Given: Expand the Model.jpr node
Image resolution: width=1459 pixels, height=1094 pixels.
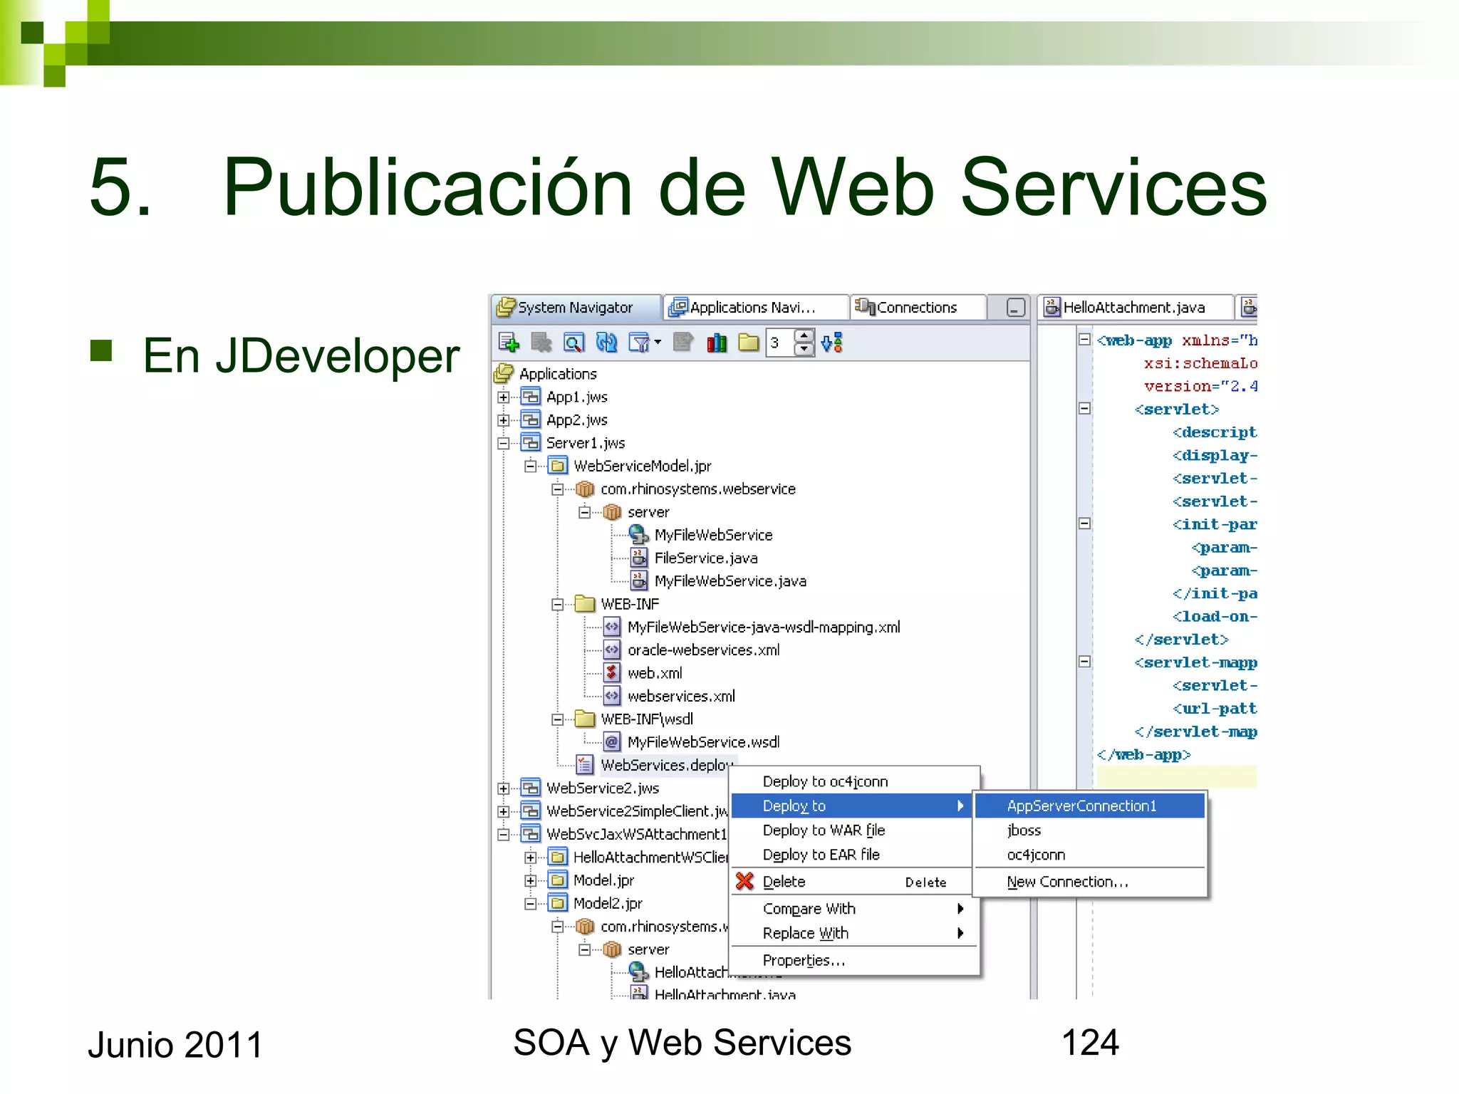Looking at the screenshot, I should [x=531, y=880].
